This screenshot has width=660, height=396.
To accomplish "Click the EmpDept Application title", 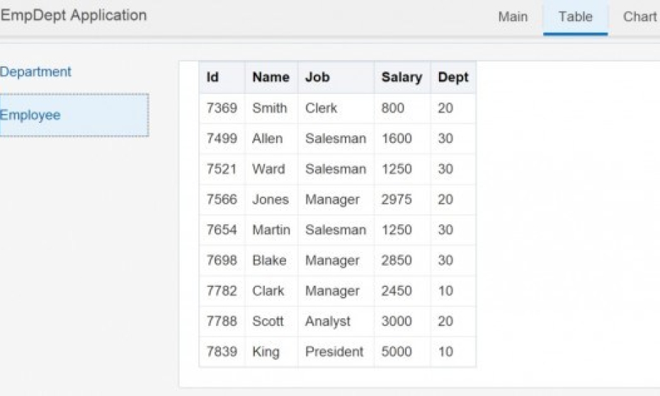I will tap(74, 16).
